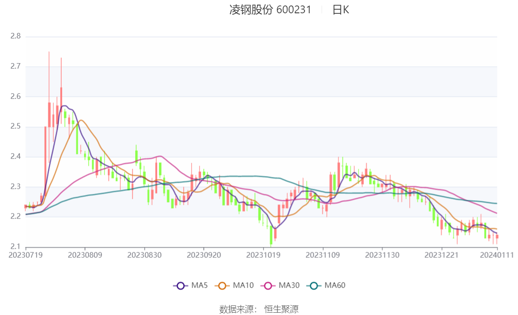
Task: Pick the 20231130 date on the time axis
Action: (x=382, y=255)
